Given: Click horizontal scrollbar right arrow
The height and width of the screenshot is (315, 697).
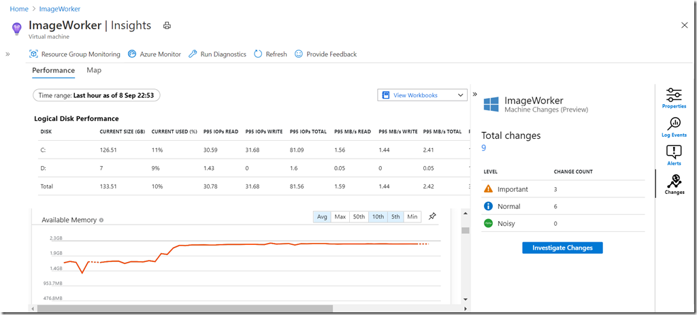Looking at the screenshot, I should (466, 308).
